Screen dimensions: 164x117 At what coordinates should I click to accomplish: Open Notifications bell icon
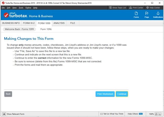pos(158,15)
